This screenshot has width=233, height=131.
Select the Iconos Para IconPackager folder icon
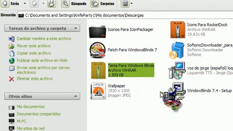point(98,32)
